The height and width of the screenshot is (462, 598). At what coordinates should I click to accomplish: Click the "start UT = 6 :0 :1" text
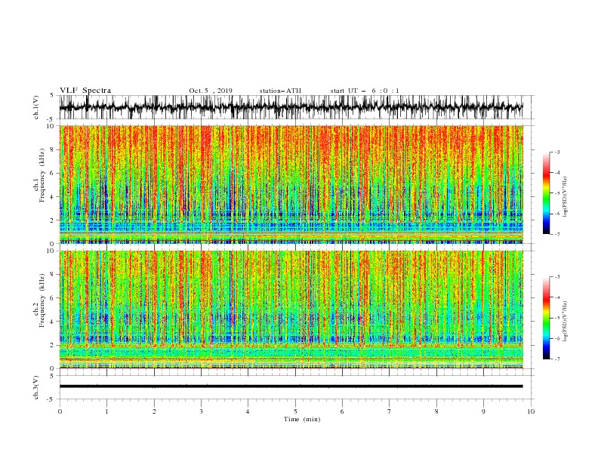365,91
